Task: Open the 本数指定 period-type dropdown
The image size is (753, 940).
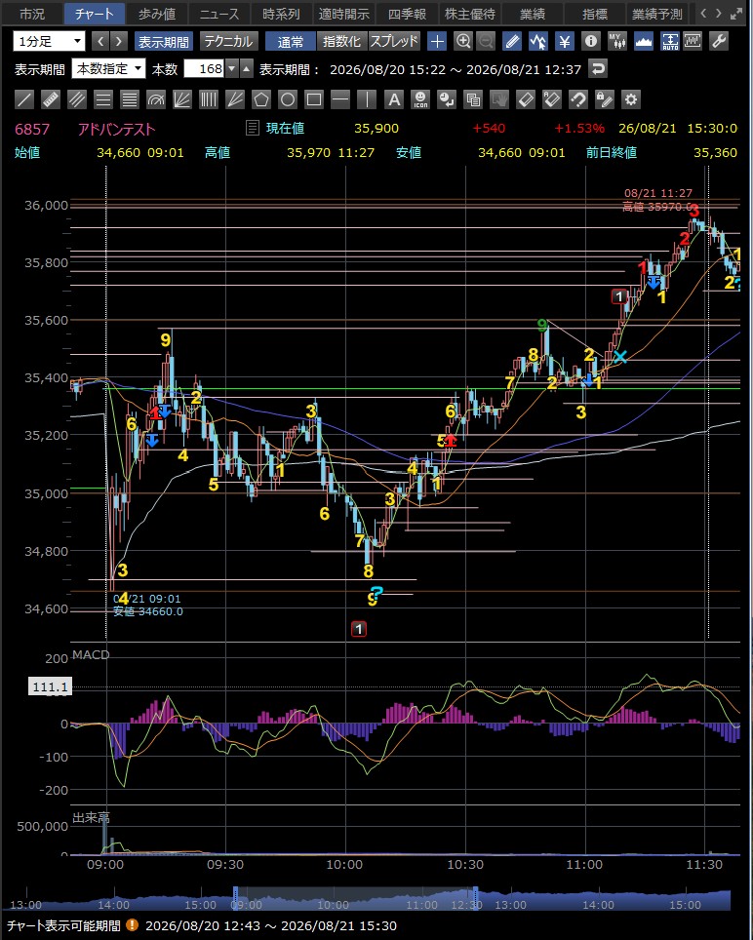Action: tap(108, 69)
